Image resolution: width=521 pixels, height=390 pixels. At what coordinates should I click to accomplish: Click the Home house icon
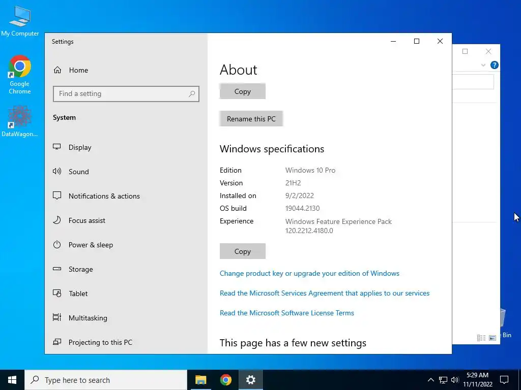[57, 70]
